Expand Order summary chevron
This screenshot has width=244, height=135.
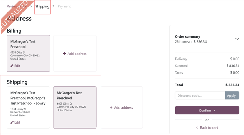(x=237, y=39)
